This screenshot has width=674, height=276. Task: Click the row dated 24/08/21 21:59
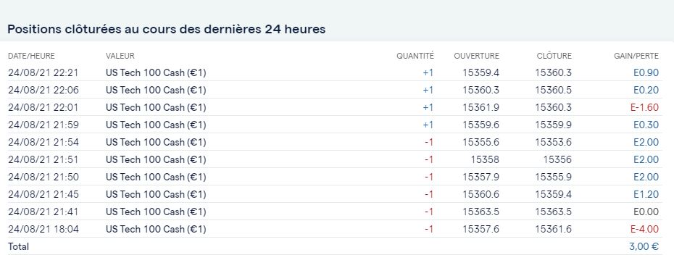[x=335, y=125]
